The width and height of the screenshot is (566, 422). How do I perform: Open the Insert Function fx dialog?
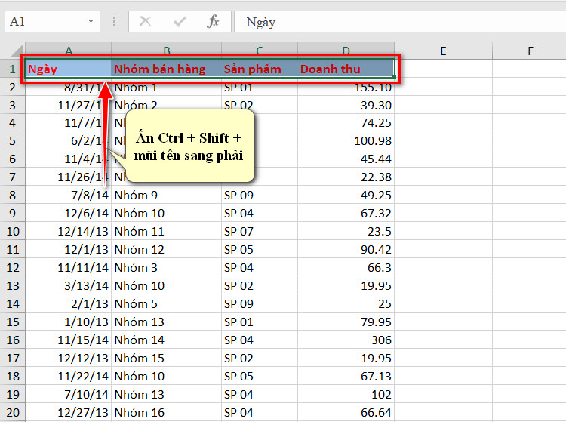click(x=213, y=21)
